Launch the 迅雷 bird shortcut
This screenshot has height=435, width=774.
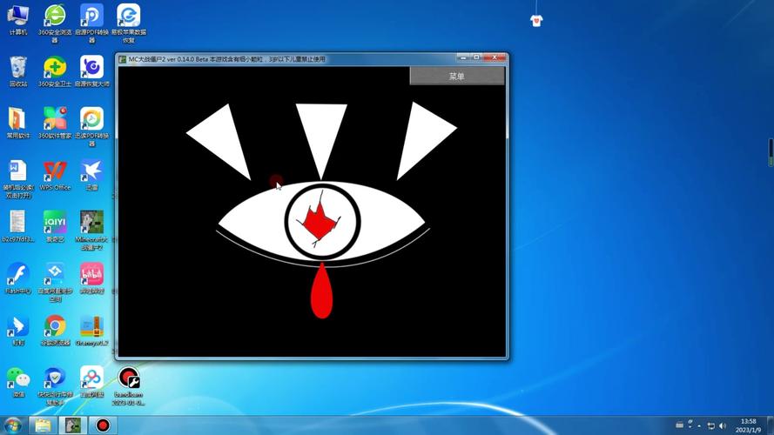(x=91, y=175)
